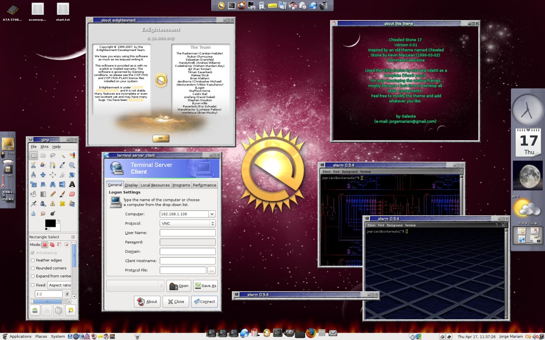
Task: Click About button in Terminal Server Client
Action: [147, 301]
